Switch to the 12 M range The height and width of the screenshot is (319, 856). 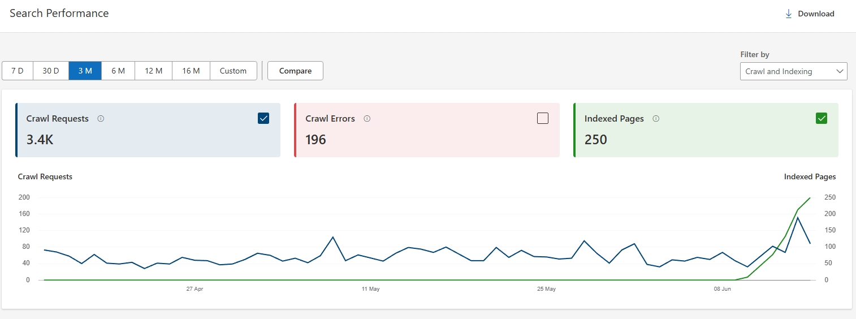154,71
